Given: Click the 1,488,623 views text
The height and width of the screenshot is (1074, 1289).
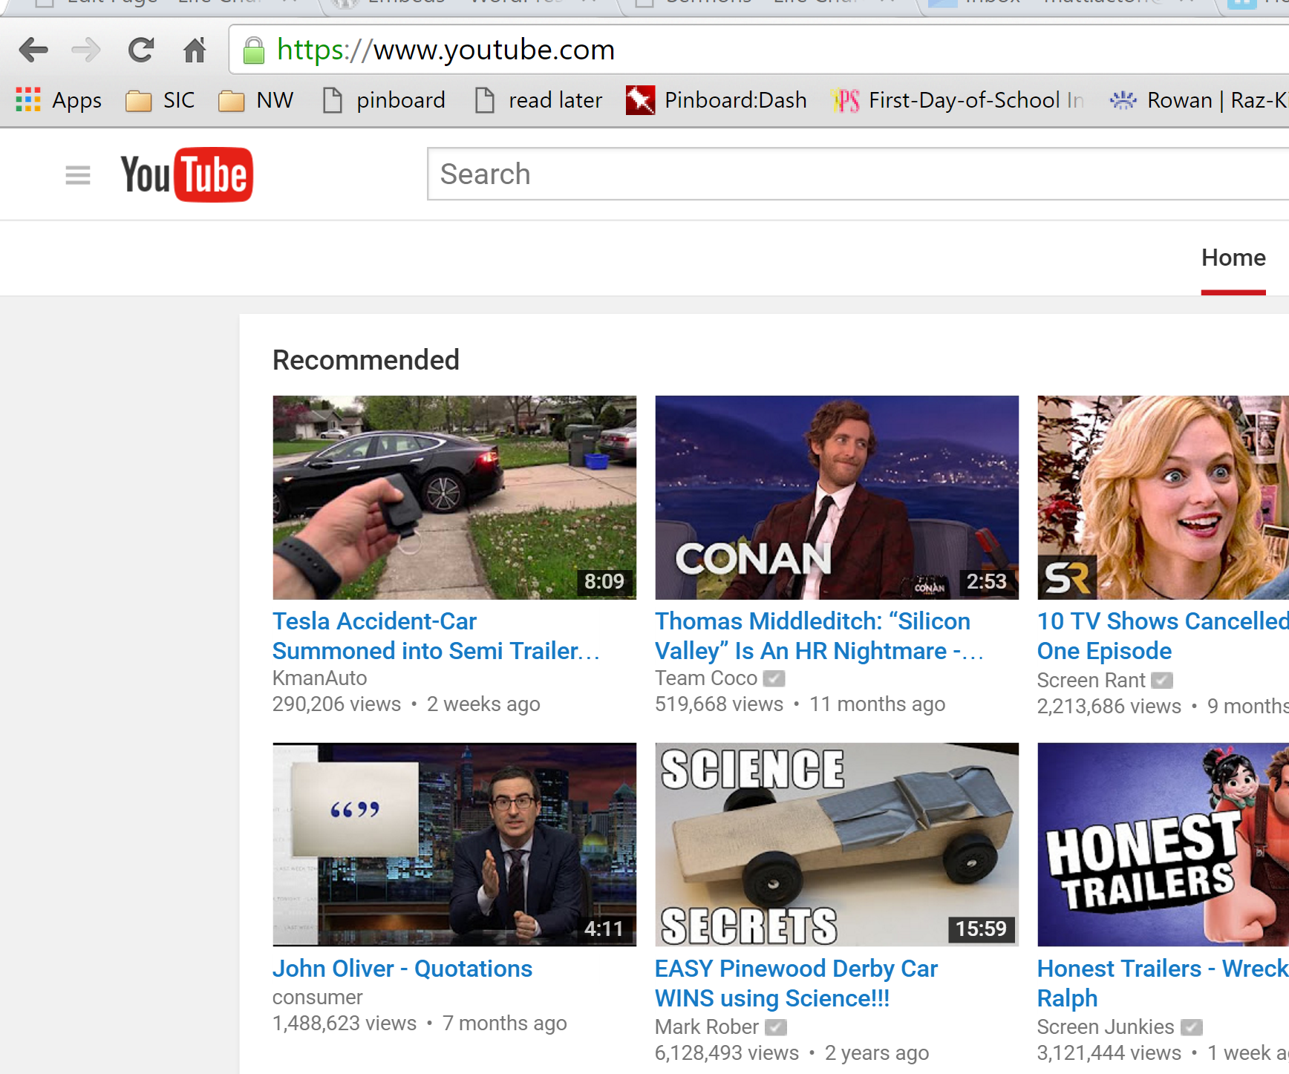Looking at the screenshot, I should point(345,1024).
